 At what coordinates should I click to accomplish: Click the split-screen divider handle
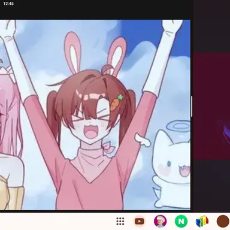(x=192, y=106)
